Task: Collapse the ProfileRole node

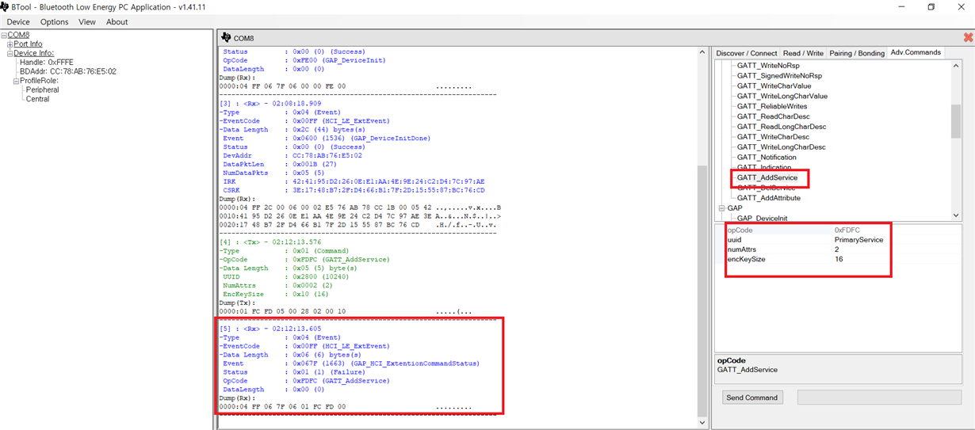Action: click(17, 81)
